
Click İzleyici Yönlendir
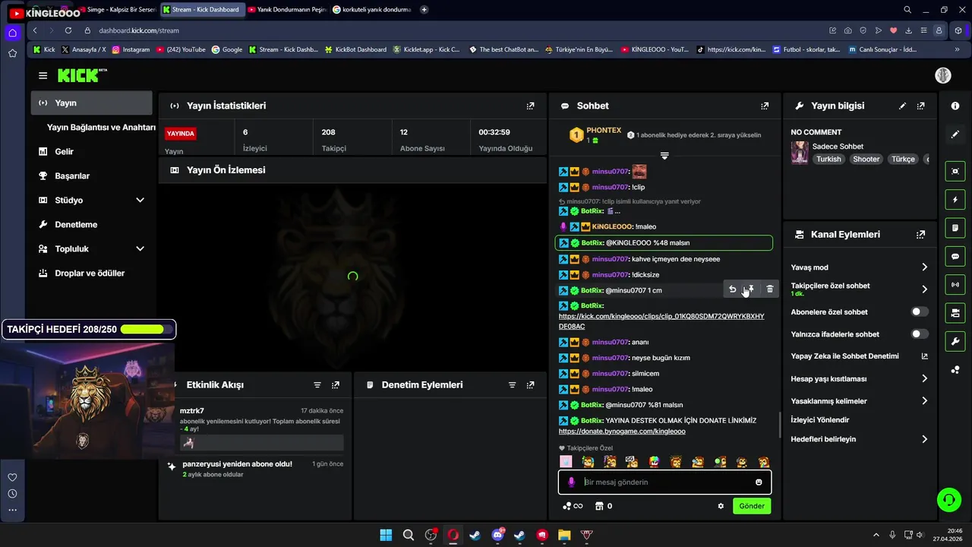820,419
